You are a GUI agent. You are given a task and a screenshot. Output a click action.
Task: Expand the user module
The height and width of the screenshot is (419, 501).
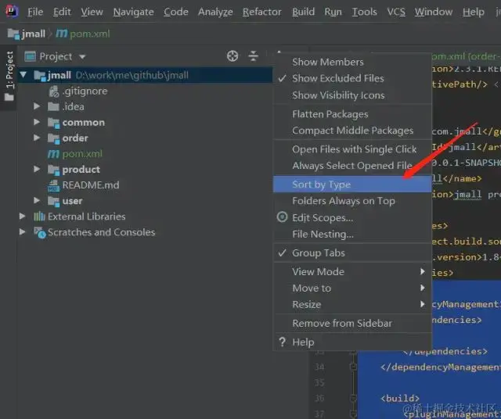pos(37,200)
